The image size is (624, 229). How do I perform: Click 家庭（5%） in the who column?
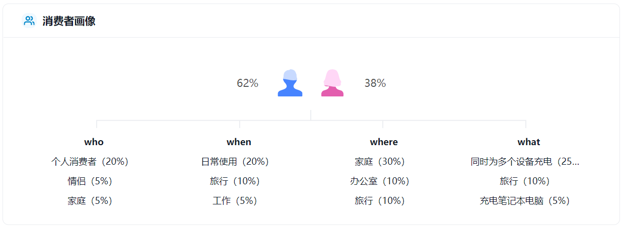tap(90, 201)
